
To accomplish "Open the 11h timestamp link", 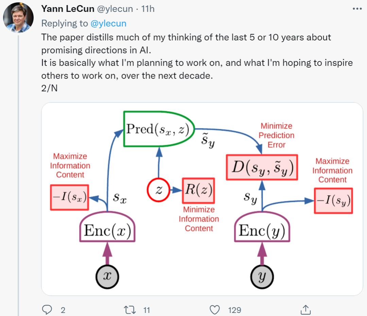I will tap(148, 9).
